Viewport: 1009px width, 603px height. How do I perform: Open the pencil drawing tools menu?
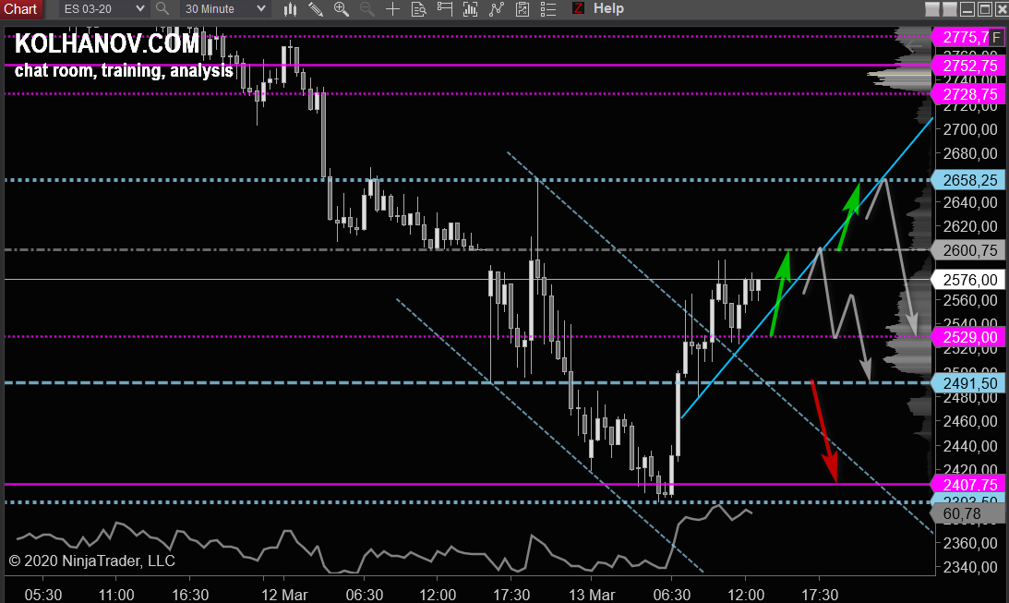316,9
